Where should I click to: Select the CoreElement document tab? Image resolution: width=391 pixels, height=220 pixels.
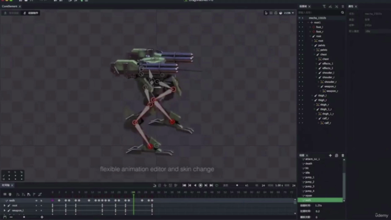coord(11,6)
